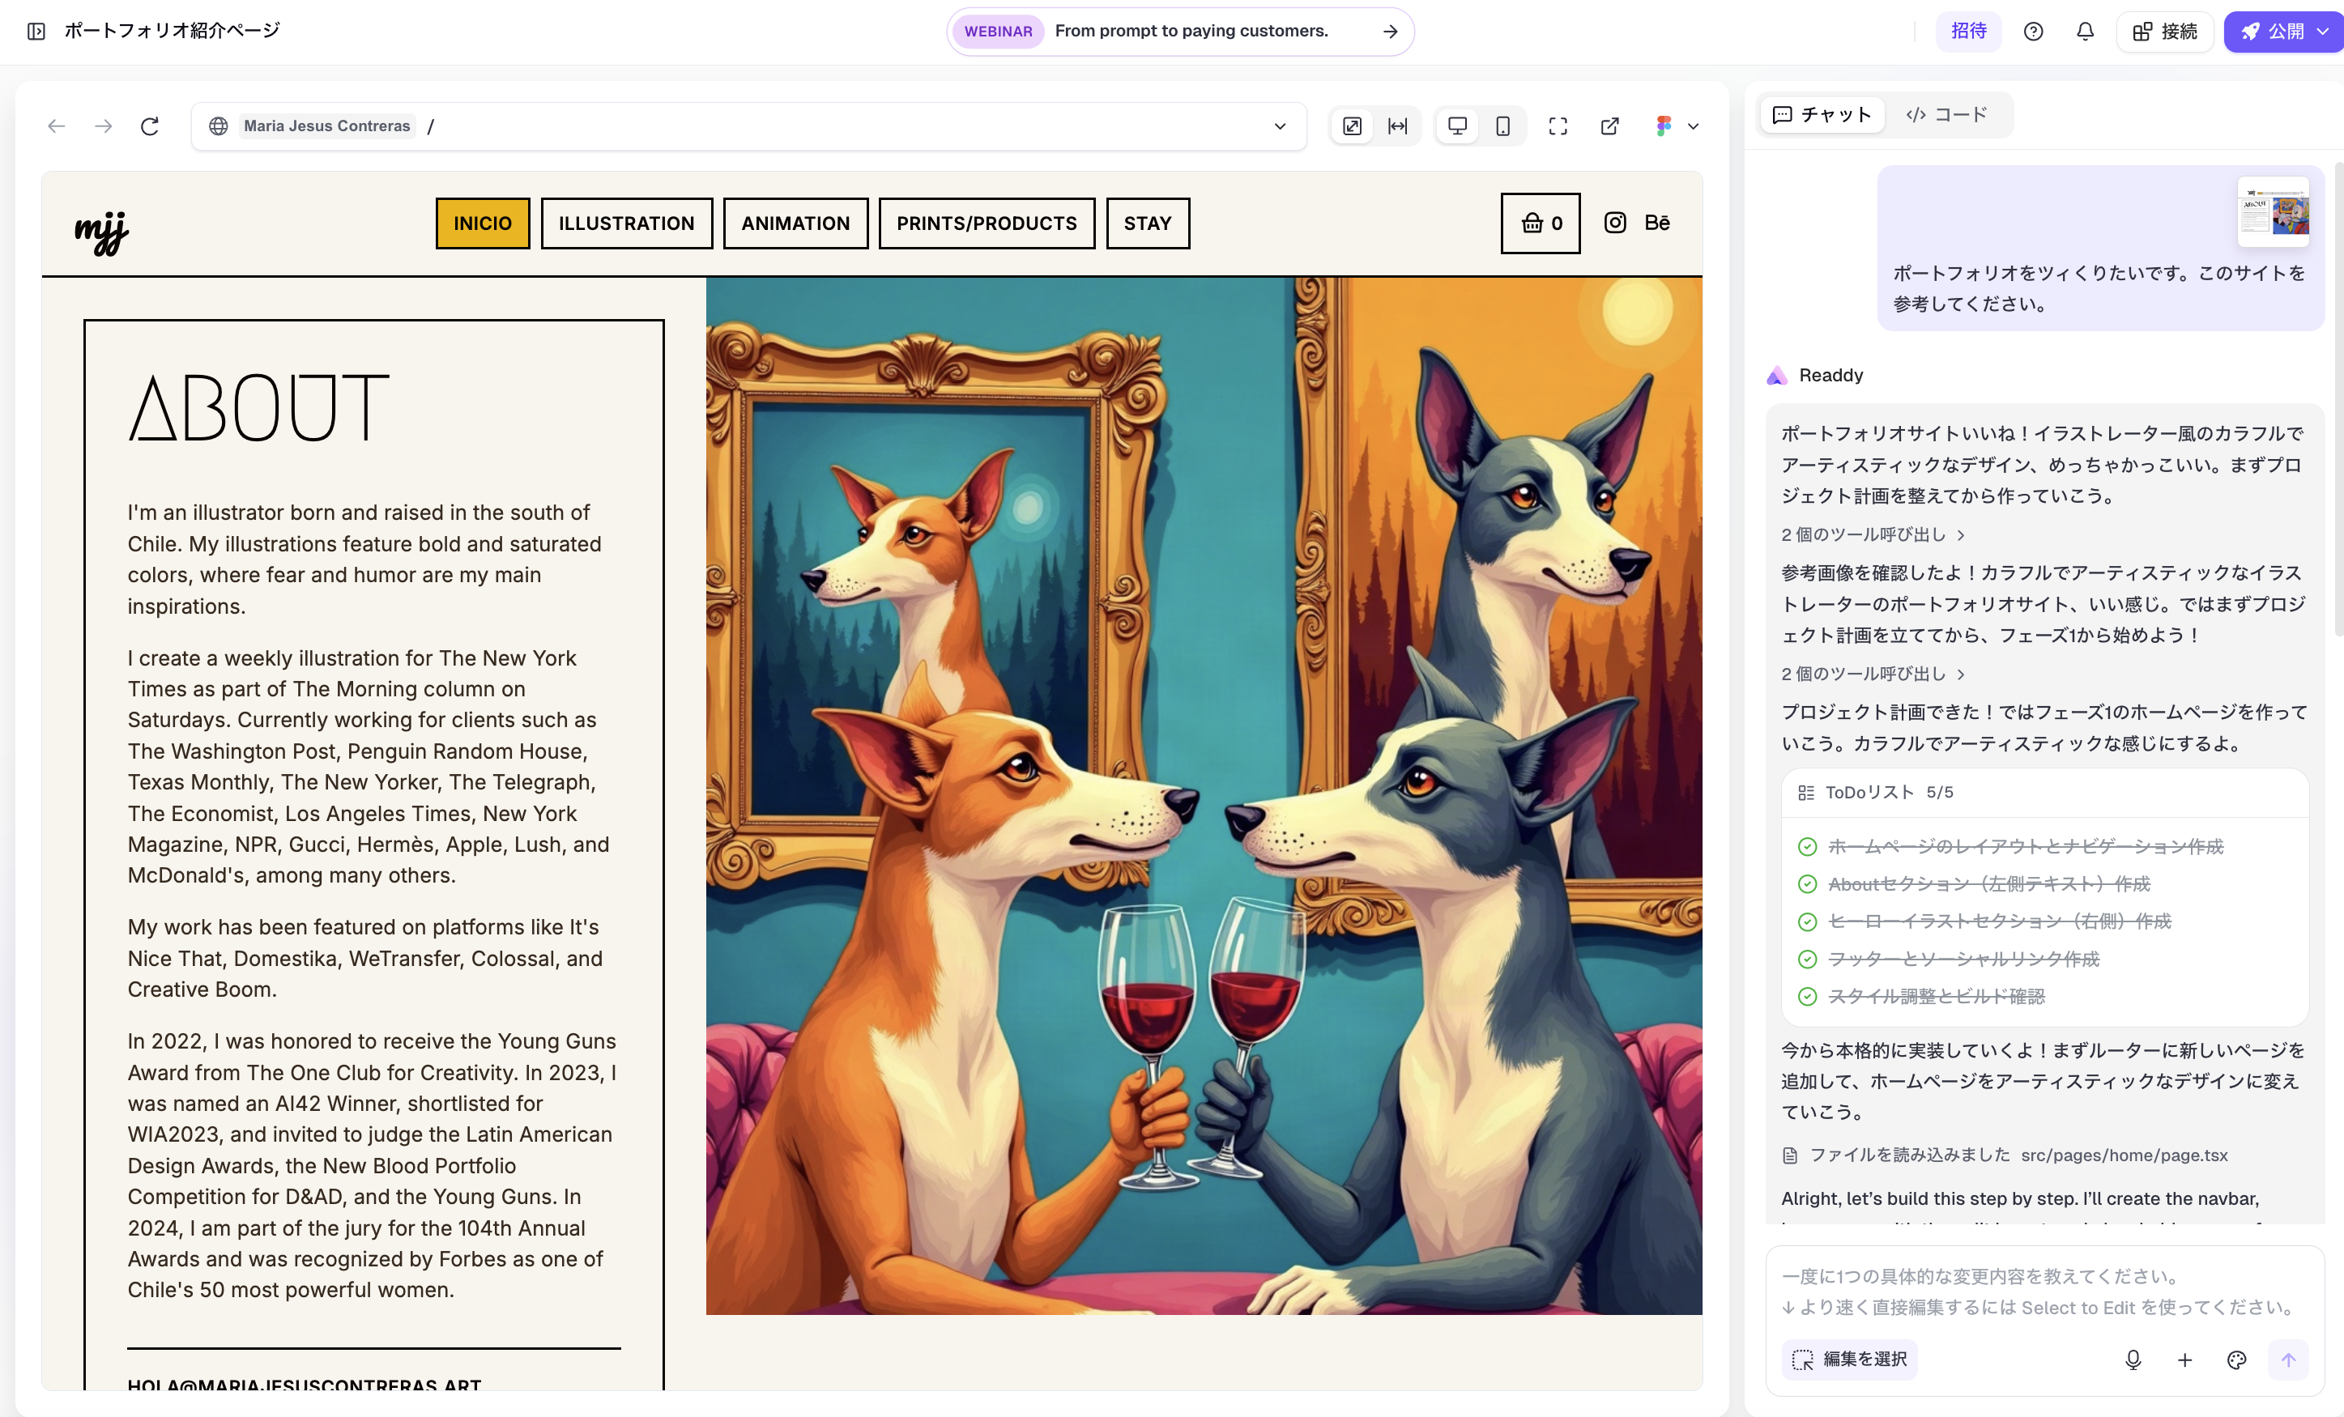Open preview in a new window
Image resolution: width=2344 pixels, height=1417 pixels.
coord(1609,126)
